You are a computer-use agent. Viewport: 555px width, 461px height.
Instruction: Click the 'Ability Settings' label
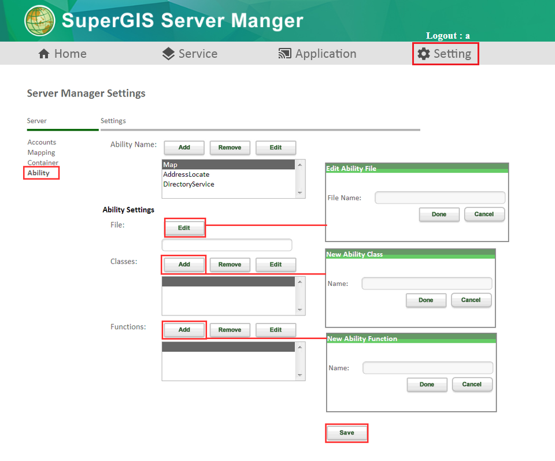(x=128, y=210)
